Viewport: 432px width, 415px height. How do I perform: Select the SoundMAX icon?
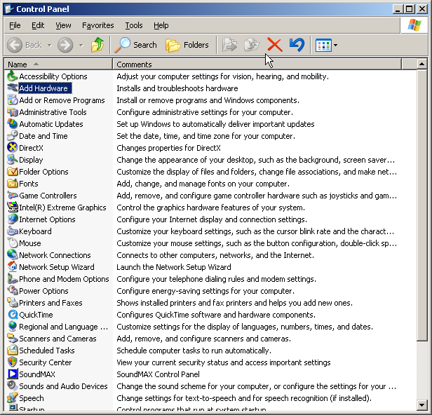[12, 374]
